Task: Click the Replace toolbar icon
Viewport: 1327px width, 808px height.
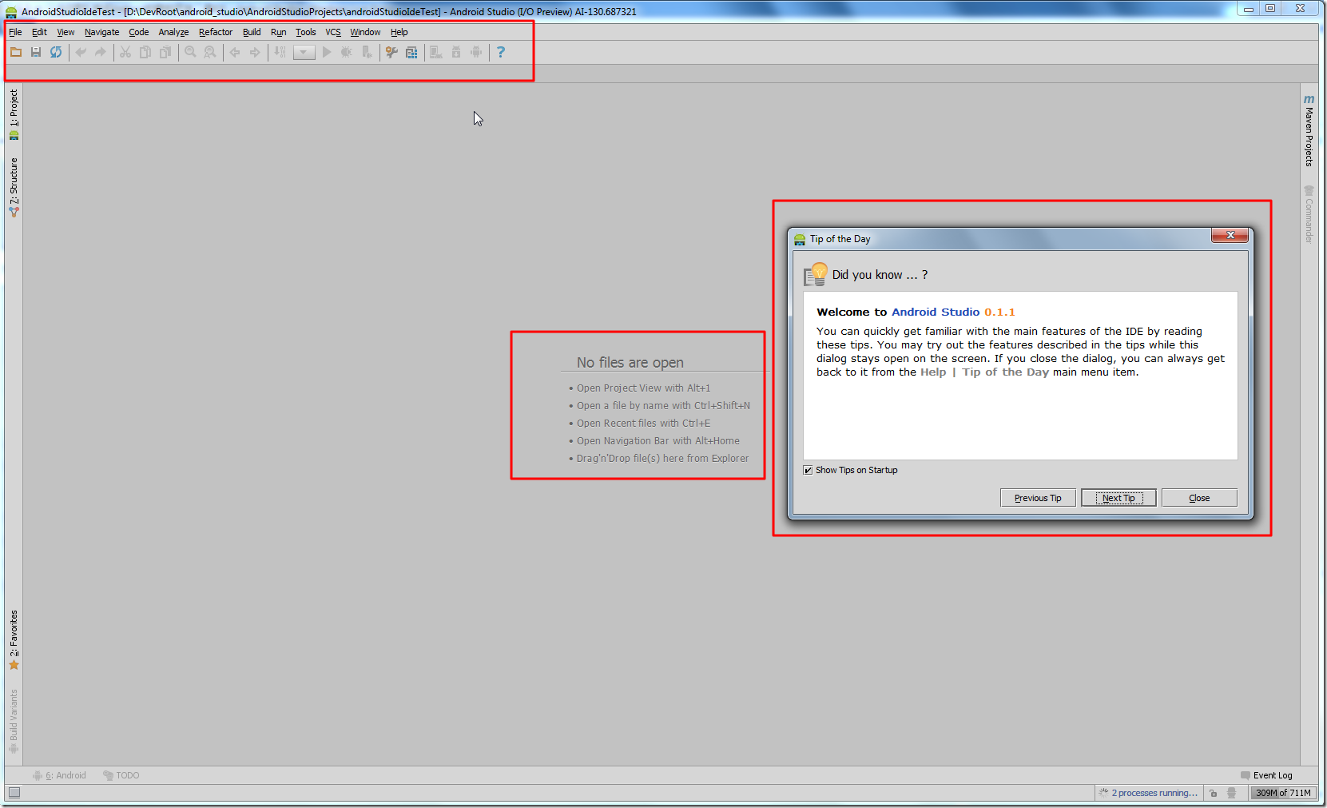Action: point(210,52)
